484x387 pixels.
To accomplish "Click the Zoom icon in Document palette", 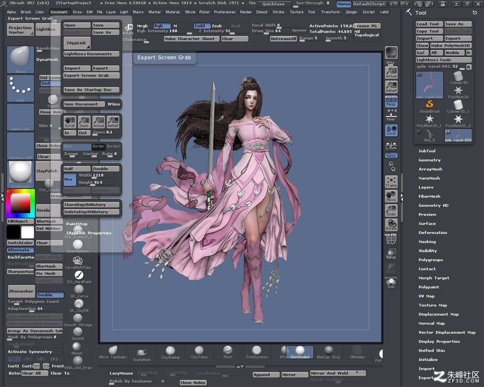I will point(84,122).
